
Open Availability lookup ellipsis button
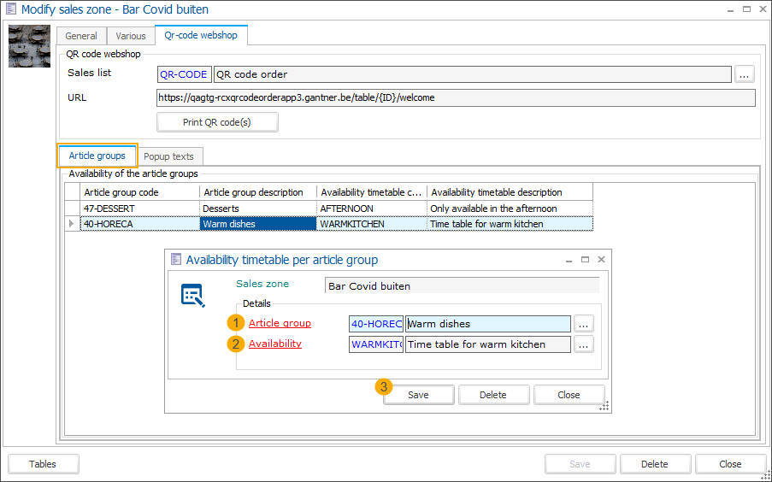tap(583, 344)
